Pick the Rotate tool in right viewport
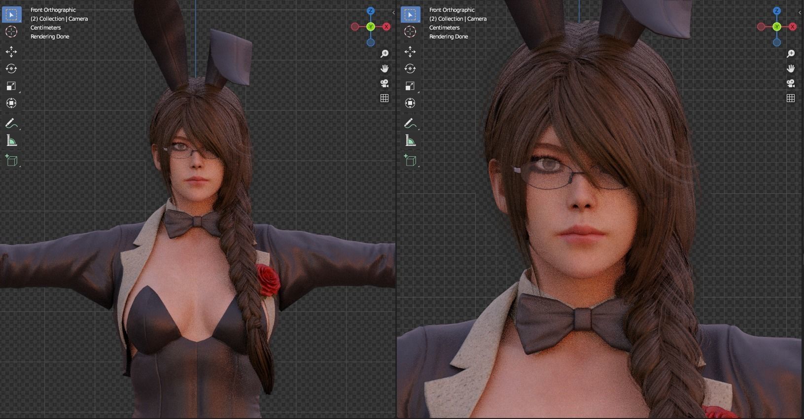This screenshot has width=804, height=419. [x=410, y=69]
